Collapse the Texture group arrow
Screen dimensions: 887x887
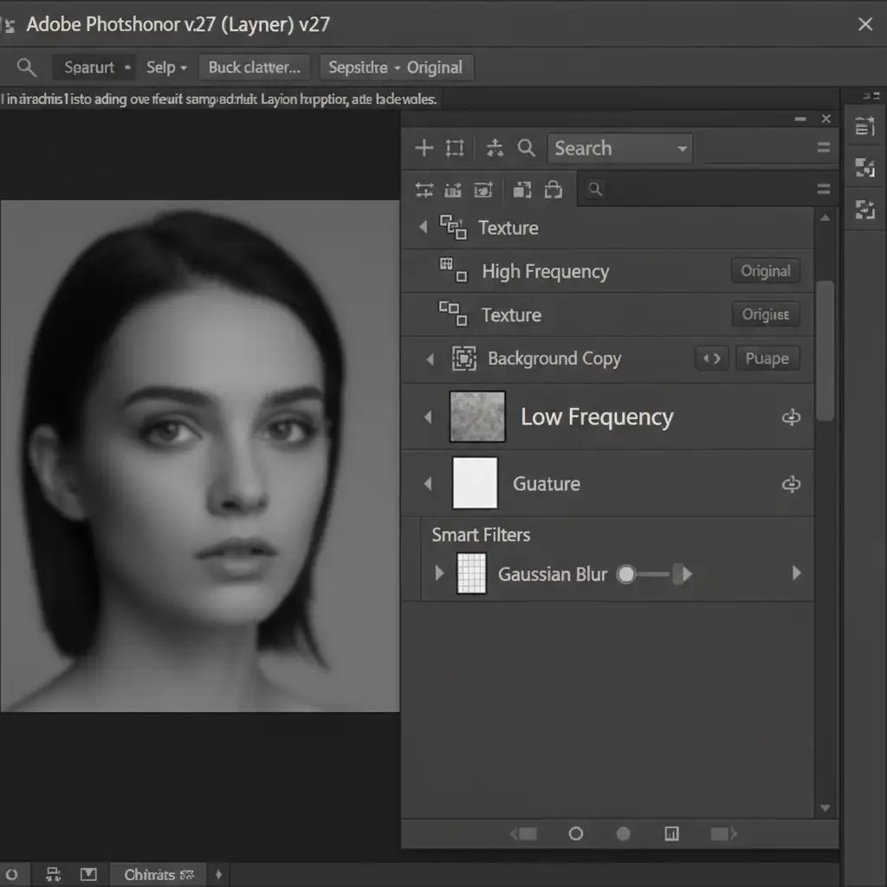click(423, 228)
